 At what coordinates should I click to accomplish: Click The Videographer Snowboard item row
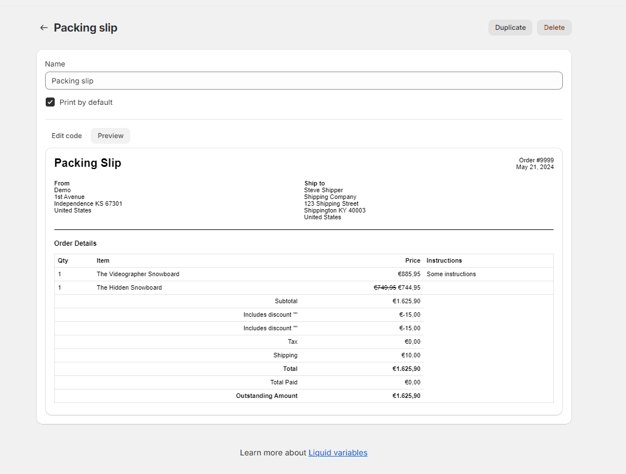click(x=138, y=274)
